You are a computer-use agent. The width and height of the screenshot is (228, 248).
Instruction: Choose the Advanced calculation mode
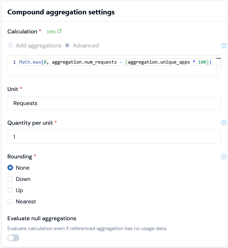(67, 45)
